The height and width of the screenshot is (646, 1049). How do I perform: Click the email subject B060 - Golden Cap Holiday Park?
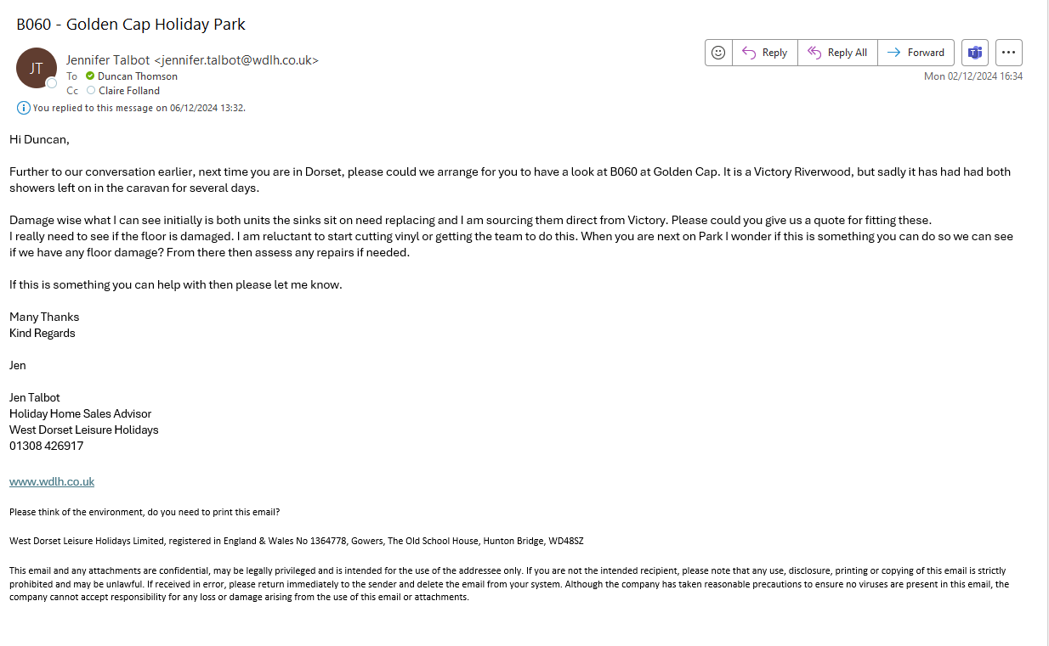tap(131, 24)
